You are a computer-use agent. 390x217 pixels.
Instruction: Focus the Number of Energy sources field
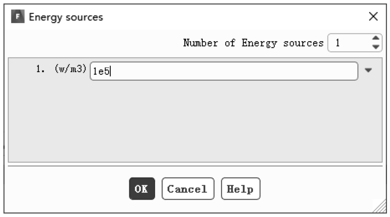click(350, 43)
